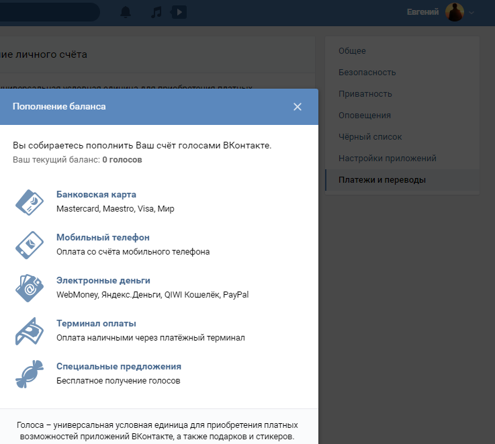The height and width of the screenshot is (444, 495).
Task: Click the user avatar photo
Action: tap(455, 12)
